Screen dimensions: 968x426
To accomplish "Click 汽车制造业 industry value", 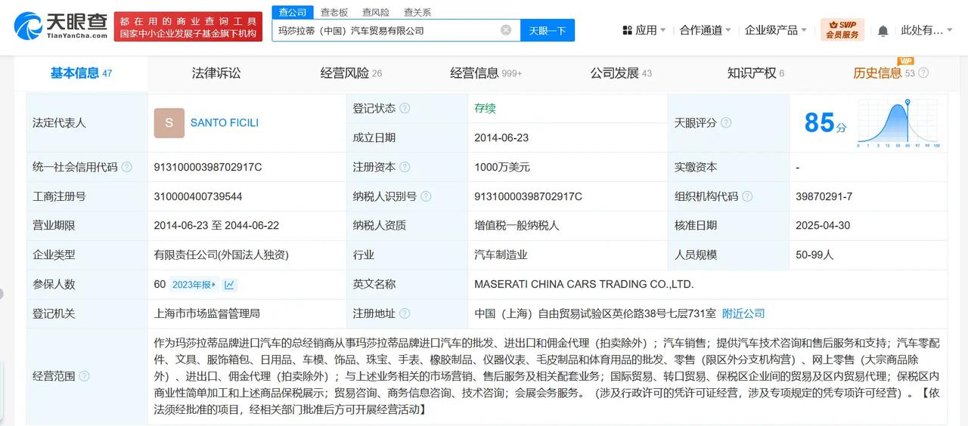I will coord(501,255).
